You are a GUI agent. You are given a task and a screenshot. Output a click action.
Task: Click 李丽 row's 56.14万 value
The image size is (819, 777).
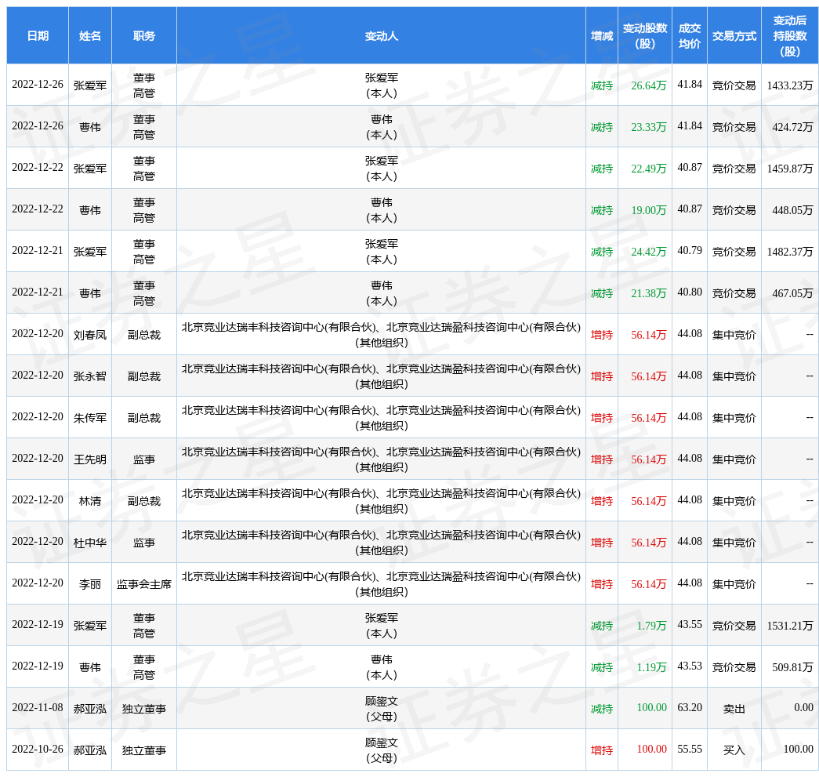649,584
